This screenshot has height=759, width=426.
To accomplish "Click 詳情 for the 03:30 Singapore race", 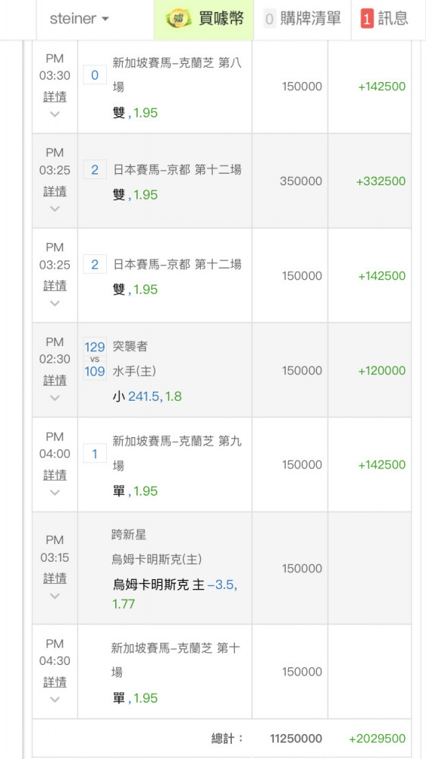I will pos(55,97).
